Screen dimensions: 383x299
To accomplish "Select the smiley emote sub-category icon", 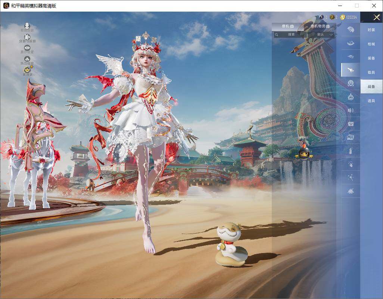I will pyautogui.click(x=351, y=83).
